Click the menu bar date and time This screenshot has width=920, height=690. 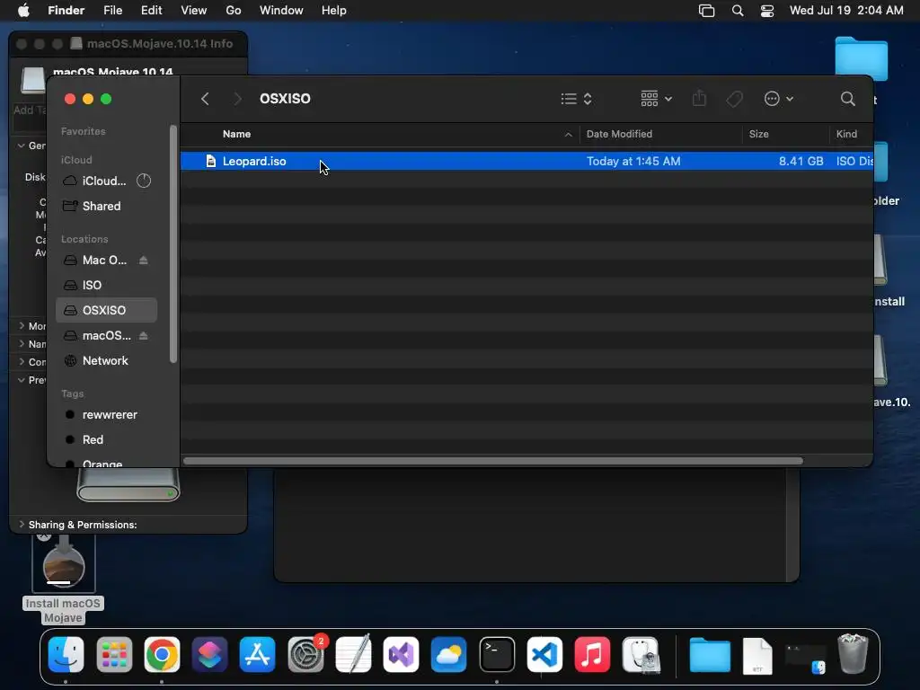[846, 11]
